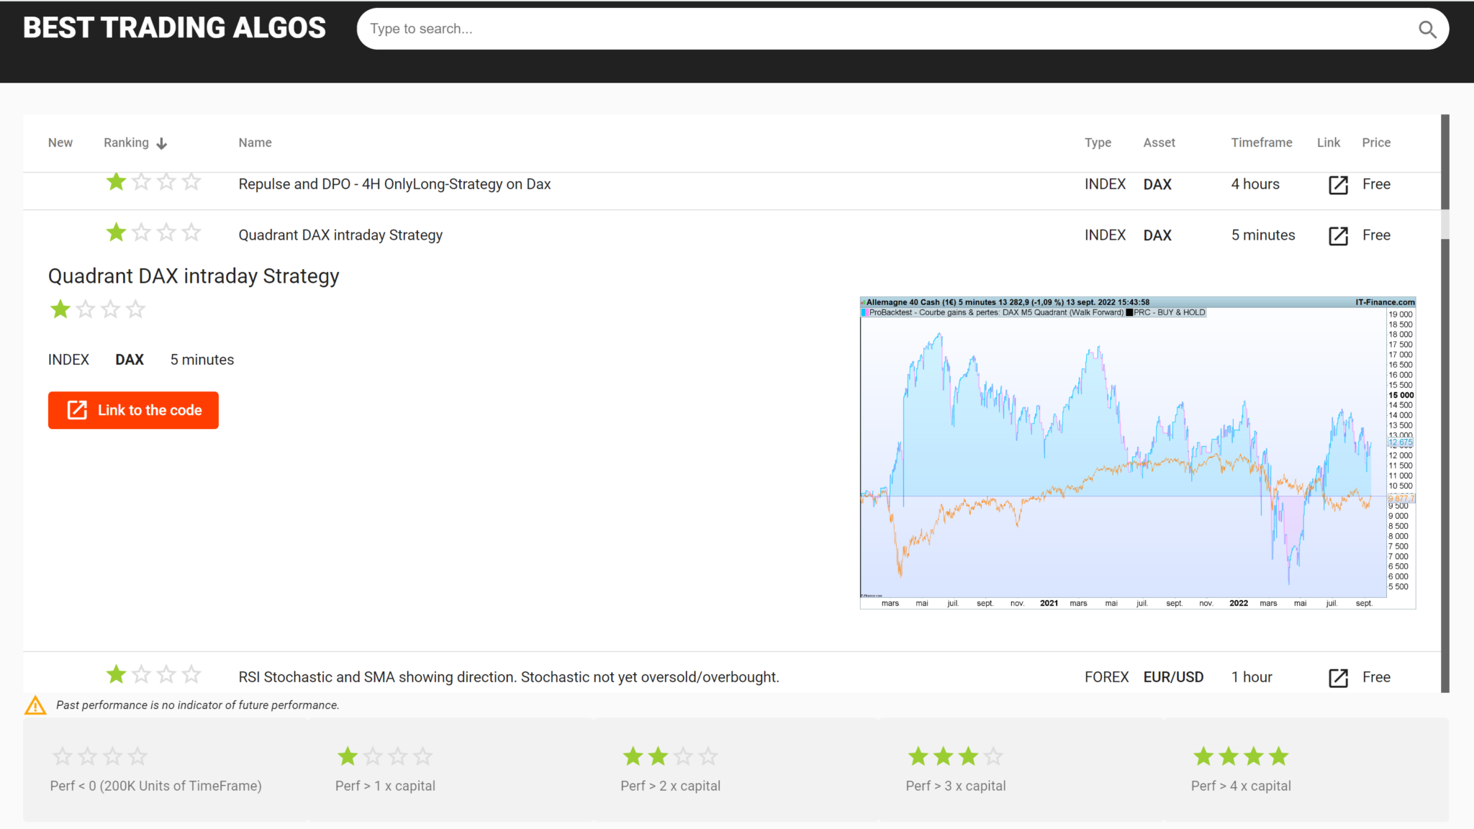The image size is (1474, 829).
Task: Open external link icon for Quadrant DAX row
Action: coord(1338,236)
